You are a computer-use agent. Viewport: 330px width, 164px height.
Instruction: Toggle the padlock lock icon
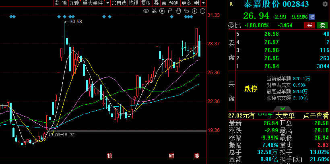coord(171,11)
